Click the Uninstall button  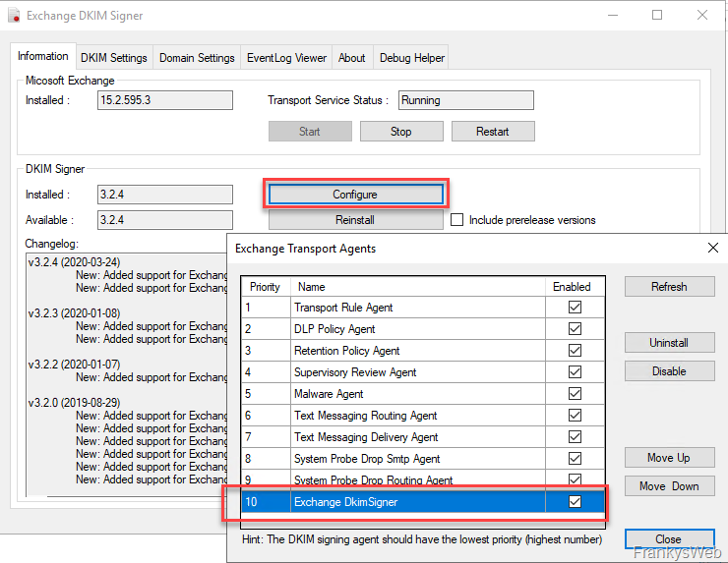tap(669, 343)
